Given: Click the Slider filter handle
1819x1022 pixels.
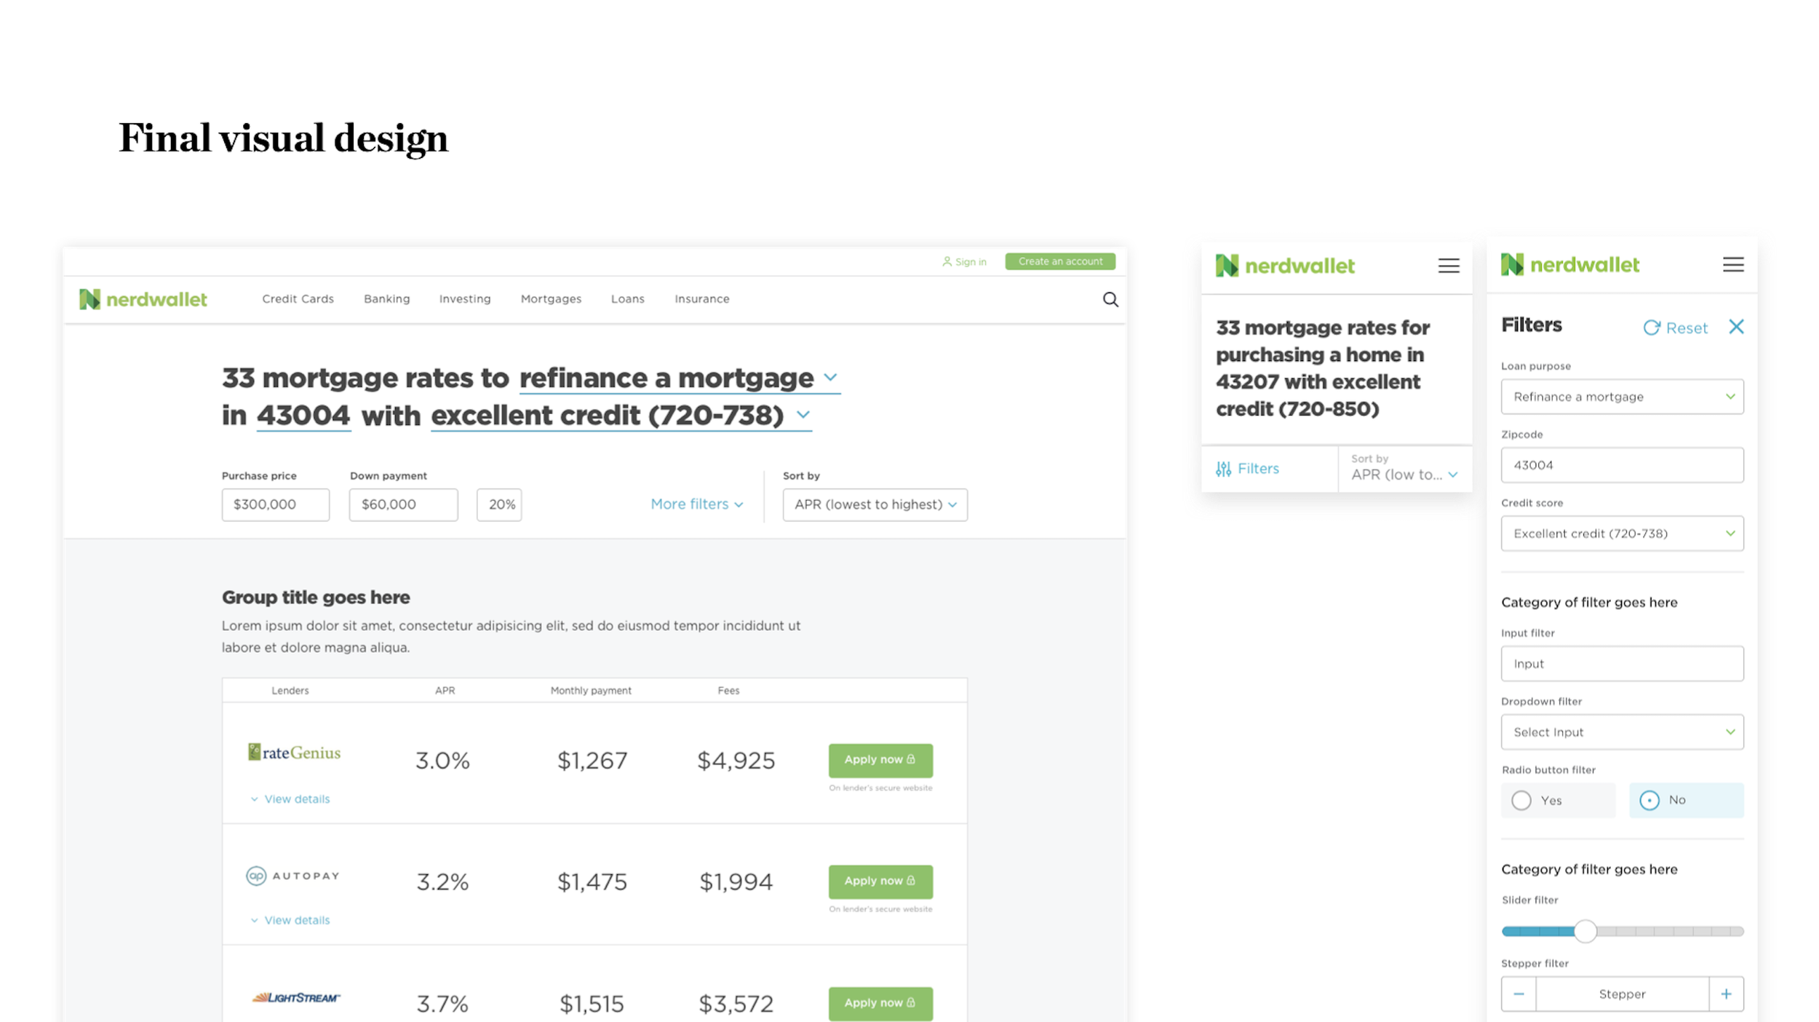Looking at the screenshot, I should tap(1585, 931).
